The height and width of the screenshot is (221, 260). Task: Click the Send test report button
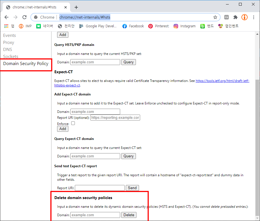click(x=132, y=188)
